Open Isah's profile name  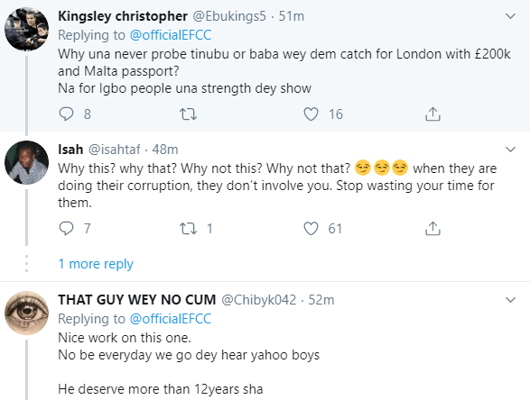[x=70, y=149]
